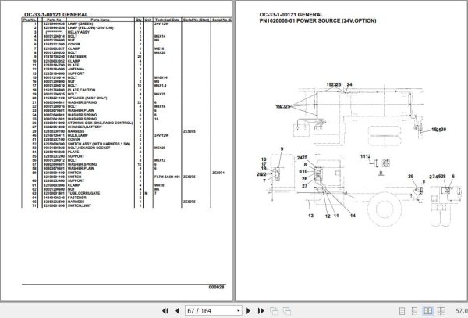The image size is (468, 318).
Task: Click PN1020006-01 POWER SOURCE (24V,OPTION) title
Action: (317, 20)
